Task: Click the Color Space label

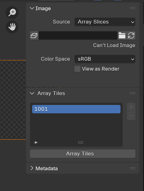Action: [x=55, y=59]
